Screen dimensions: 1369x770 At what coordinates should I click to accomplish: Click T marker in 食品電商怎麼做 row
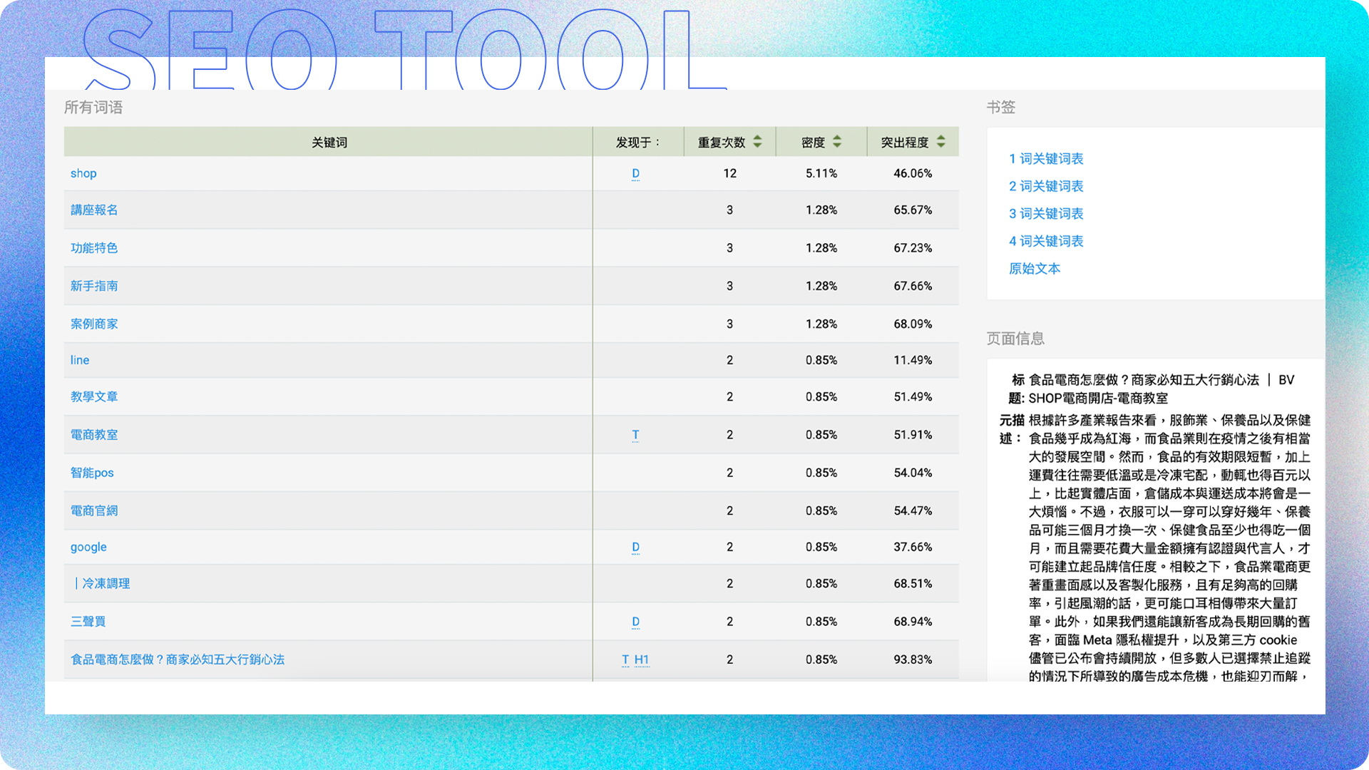(625, 659)
